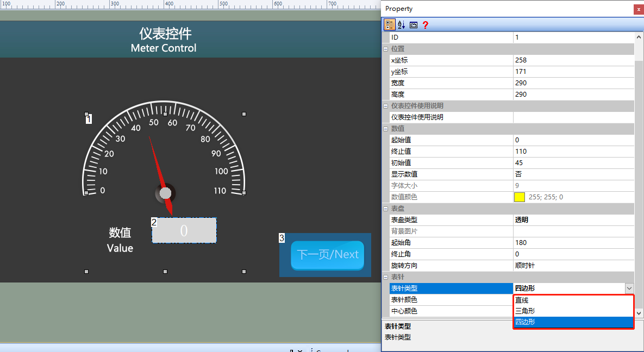Viewport: 644px width, 352px height.
Task: Collapse the 表盘 property group
Action: click(385, 209)
